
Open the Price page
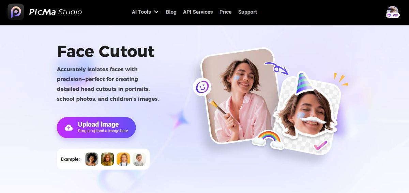[225, 12]
